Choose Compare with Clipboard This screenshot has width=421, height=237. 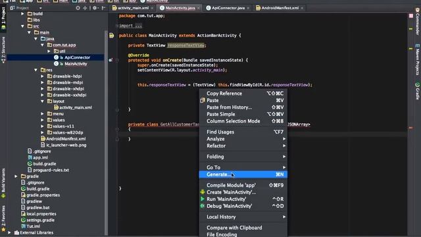[x=243, y=228]
